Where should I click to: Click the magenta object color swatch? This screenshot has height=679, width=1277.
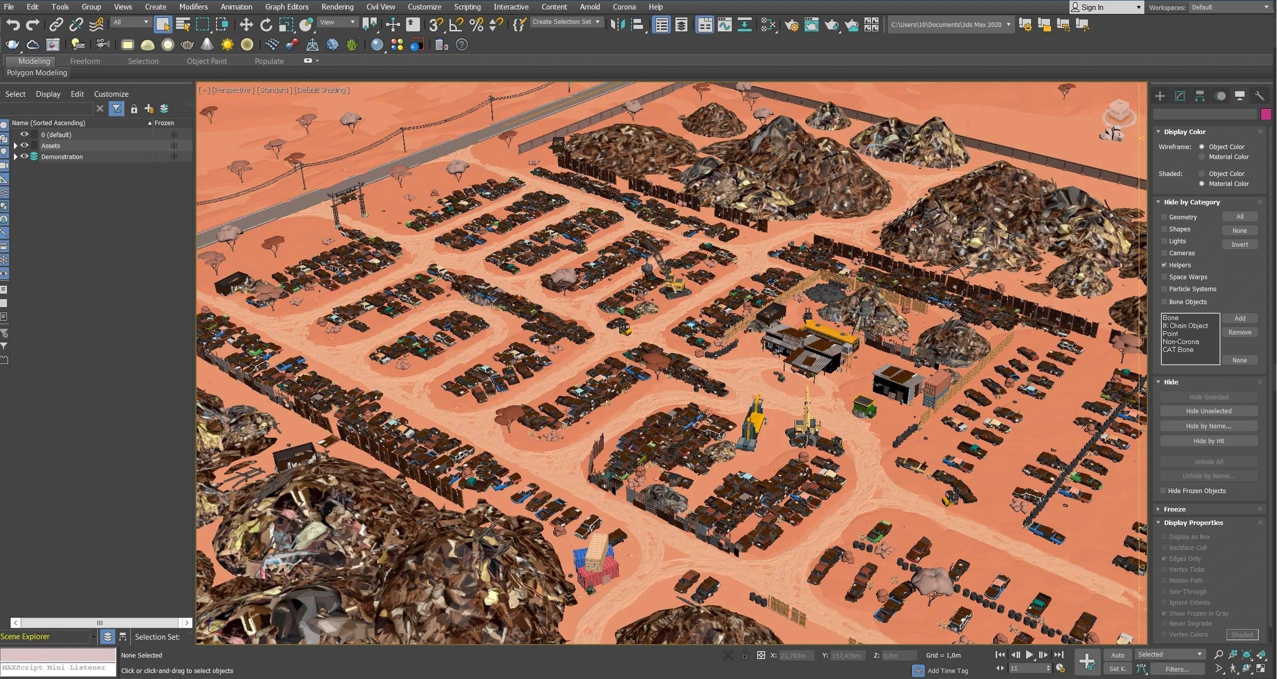[1266, 114]
